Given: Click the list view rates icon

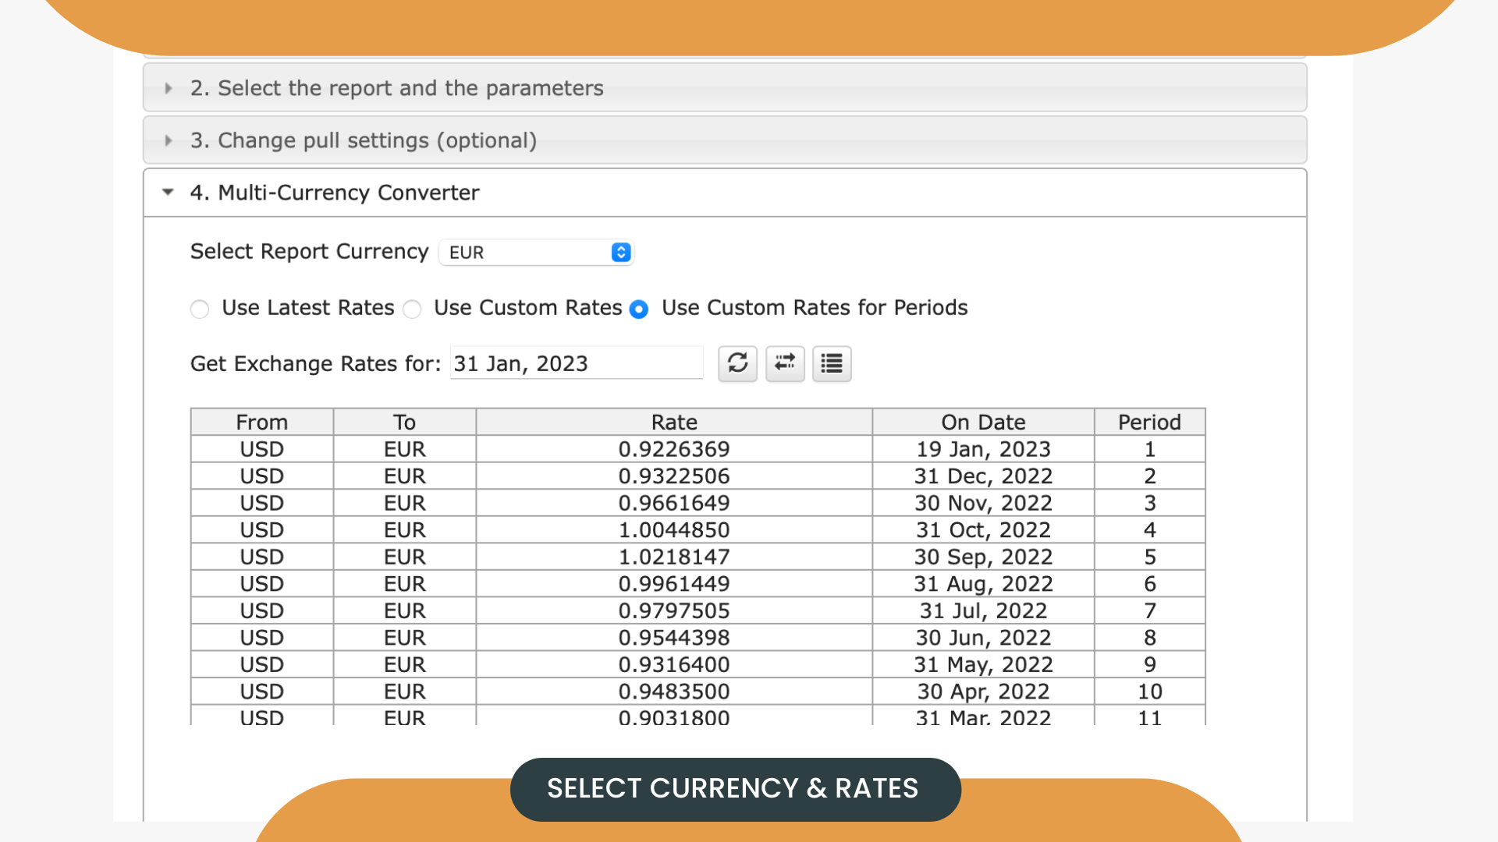Looking at the screenshot, I should 832,363.
